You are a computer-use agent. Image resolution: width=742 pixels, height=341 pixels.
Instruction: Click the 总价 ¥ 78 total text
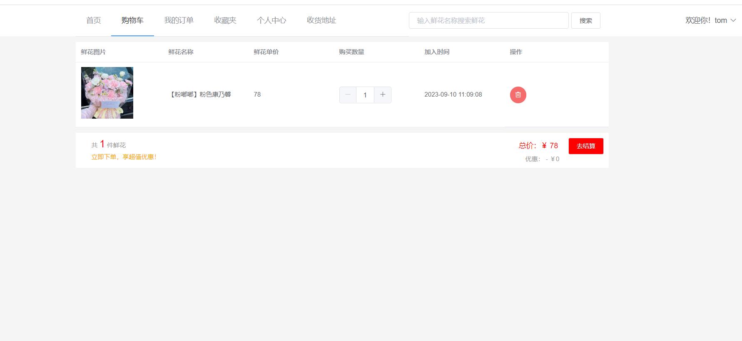538,146
